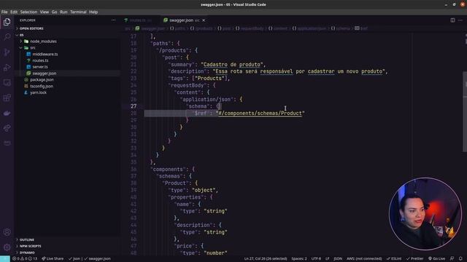The height and width of the screenshot is (262, 467).
Task: Change language mode via JSON status item
Action: (x=338, y=259)
